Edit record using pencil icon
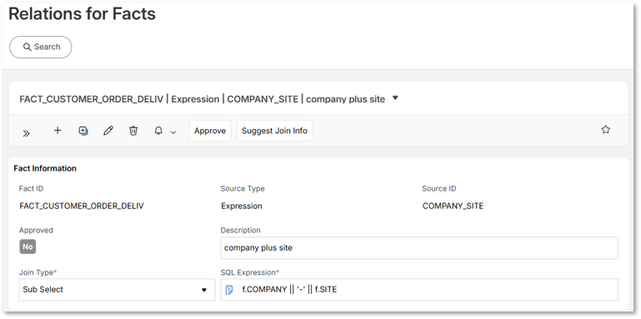This screenshot has width=641, height=319. click(x=108, y=131)
